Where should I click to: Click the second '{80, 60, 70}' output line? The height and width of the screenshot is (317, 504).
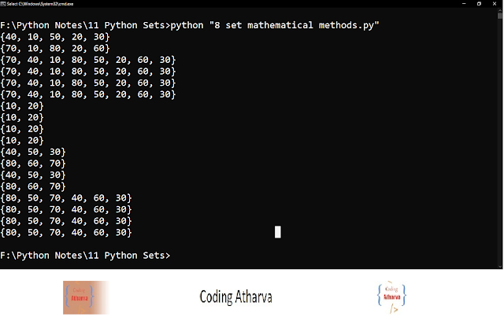pos(33,186)
